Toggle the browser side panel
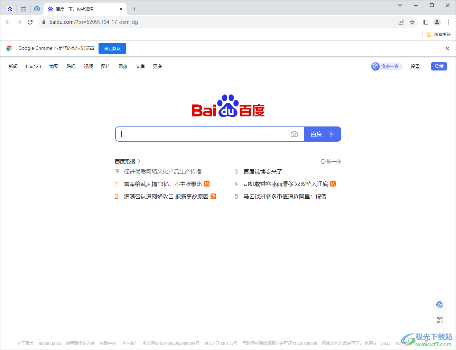456x350 pixels. (x=426, y=22)
